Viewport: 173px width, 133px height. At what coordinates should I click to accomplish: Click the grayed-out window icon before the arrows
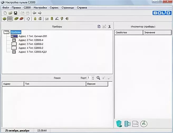click(x=28, y=13)
